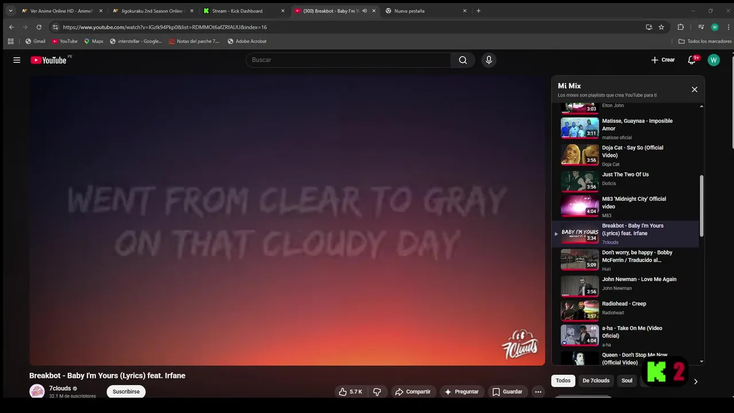Image resolution: width=734 pixels, height=413 pixels.
Task: Select the Todos filter chip
Action: [x=563, y=381]
